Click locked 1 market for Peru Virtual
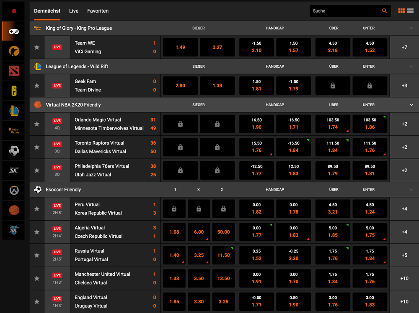The width and height of the screenshot is (419, 313). 174,209
